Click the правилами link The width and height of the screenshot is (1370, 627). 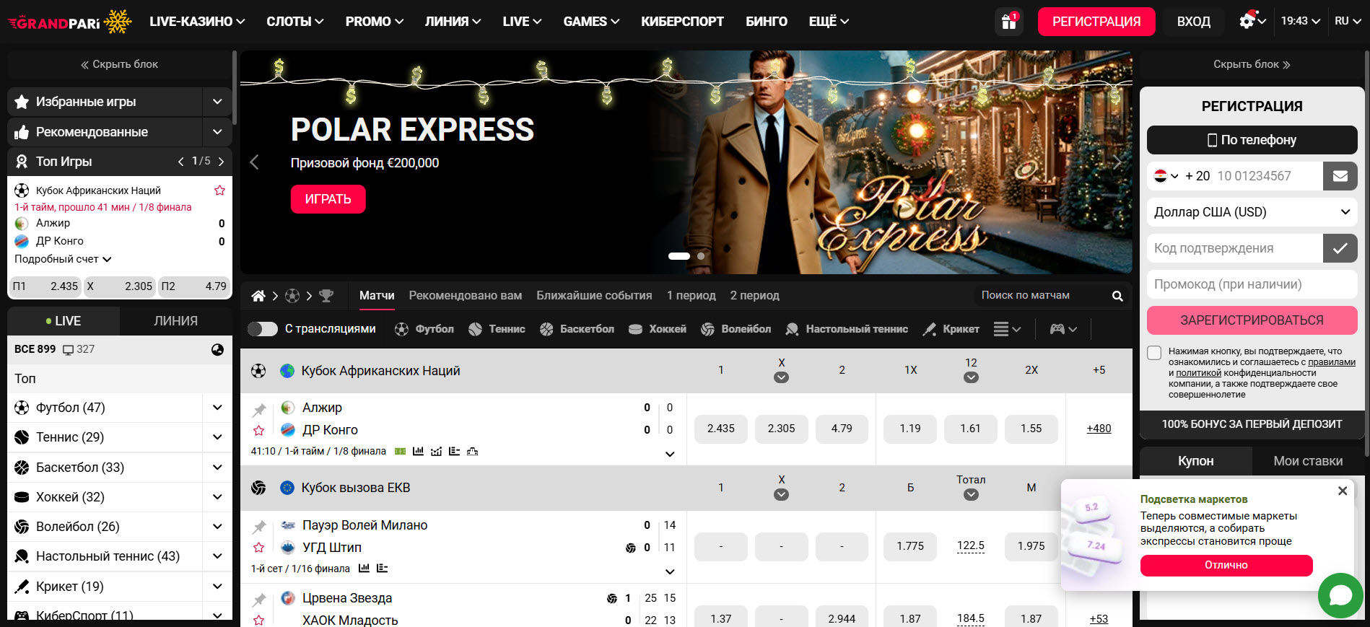(1332, 362)
